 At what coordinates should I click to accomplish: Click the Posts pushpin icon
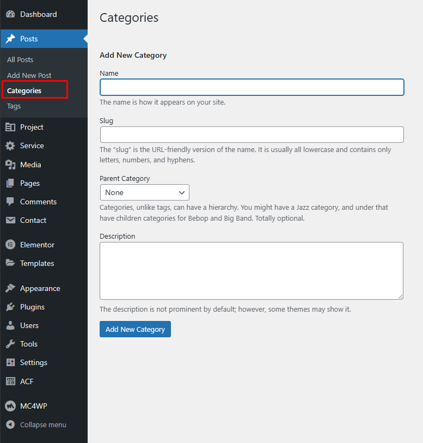click(x=10, y=39)
